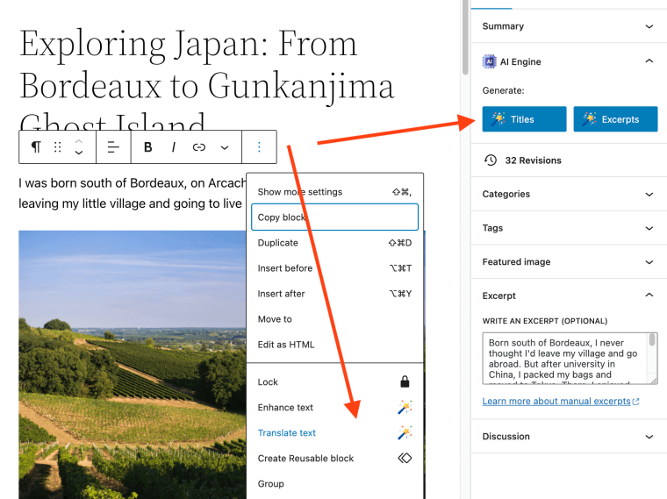Expand the Categories panel
Screen dimensions: 667x499
pos(569,194)
